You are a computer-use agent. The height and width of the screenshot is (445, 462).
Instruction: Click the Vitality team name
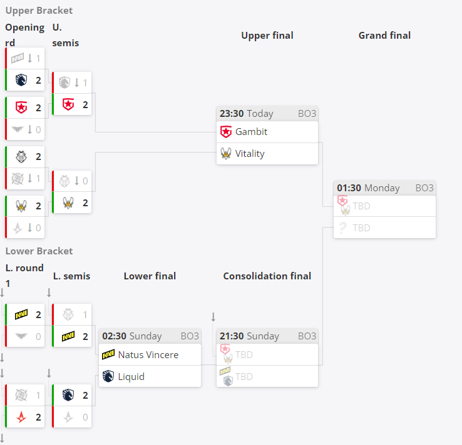point(250,154)
